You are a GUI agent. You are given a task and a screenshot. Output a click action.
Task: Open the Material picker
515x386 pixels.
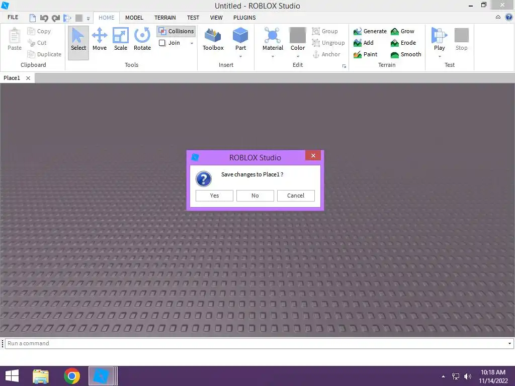click(x=273, y=39)
